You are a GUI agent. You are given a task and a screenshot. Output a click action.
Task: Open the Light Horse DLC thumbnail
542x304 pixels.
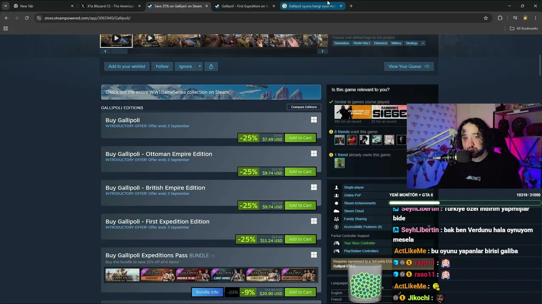228,275
